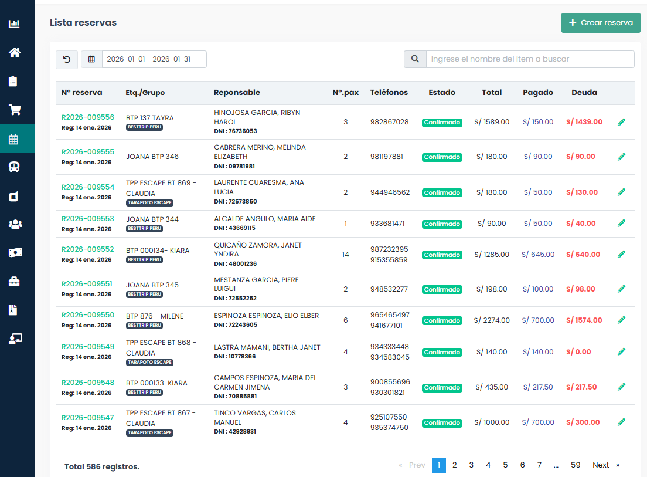Open the bus transport section in sidebar
The image size is (647, 477).
[14, 167]
